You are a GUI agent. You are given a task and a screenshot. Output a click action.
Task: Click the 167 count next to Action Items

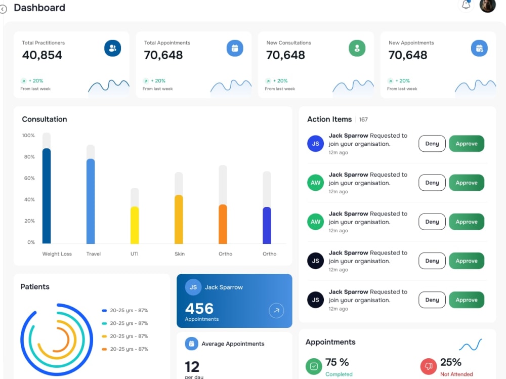[363, 120]
